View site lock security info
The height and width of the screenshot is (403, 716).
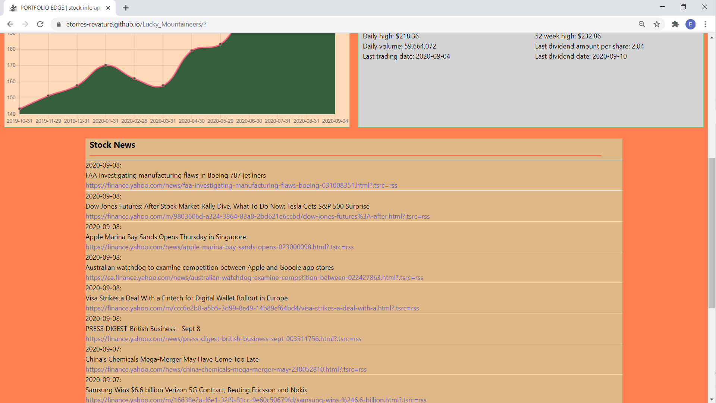click(59, 24)
